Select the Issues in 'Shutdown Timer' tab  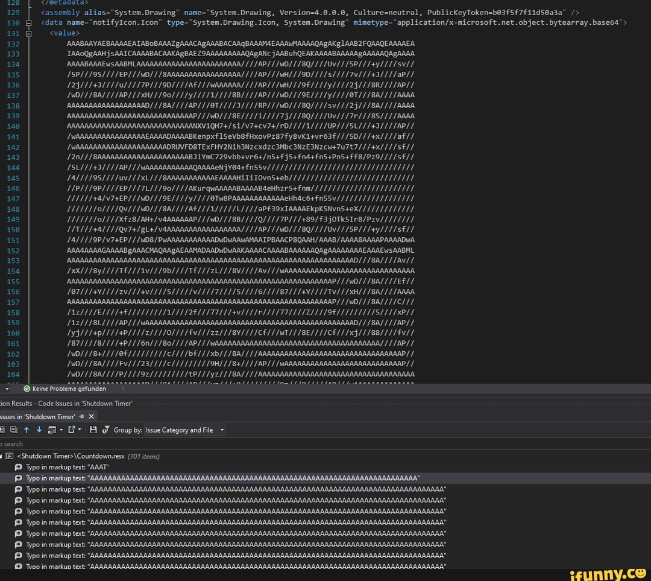pos(37,417)
